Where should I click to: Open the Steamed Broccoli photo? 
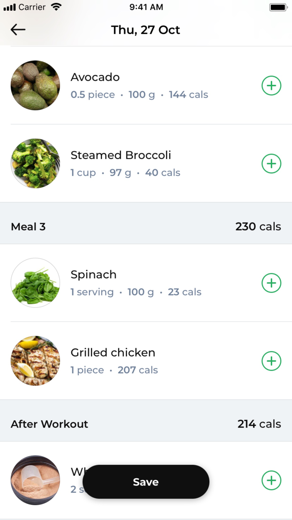pyautogui.click(x=35, y=163)
